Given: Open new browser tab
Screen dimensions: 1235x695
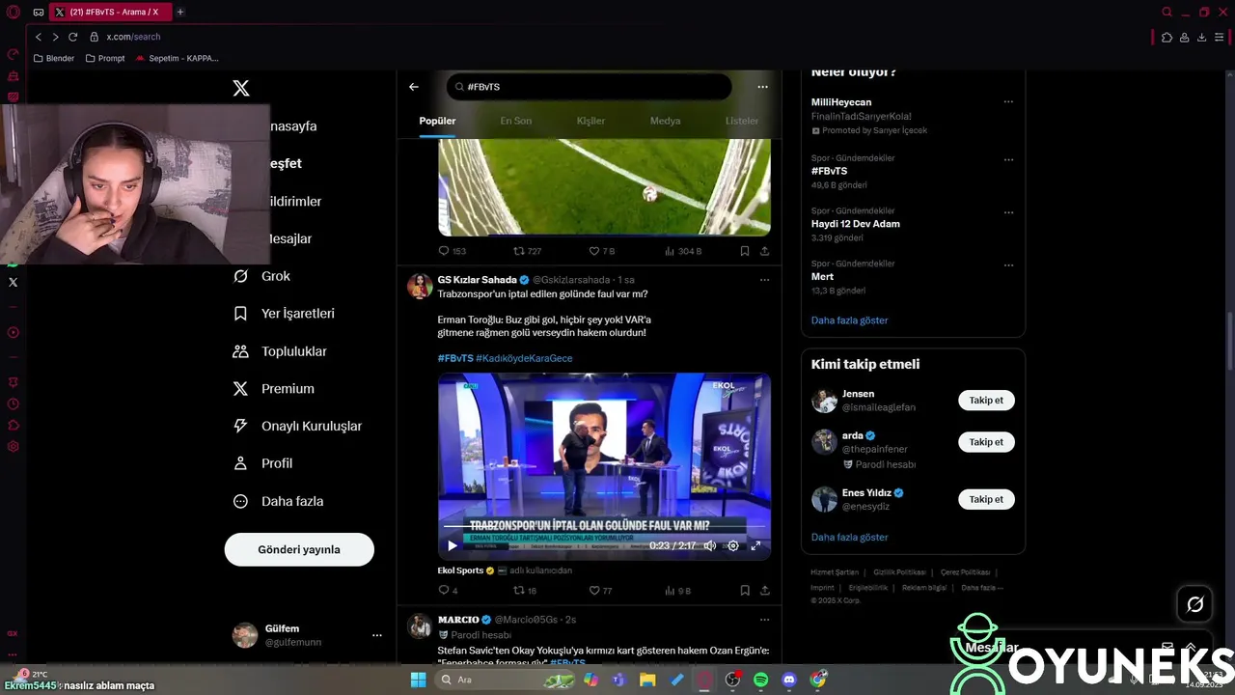Looking at the screenshot, I should coord(180,13).
